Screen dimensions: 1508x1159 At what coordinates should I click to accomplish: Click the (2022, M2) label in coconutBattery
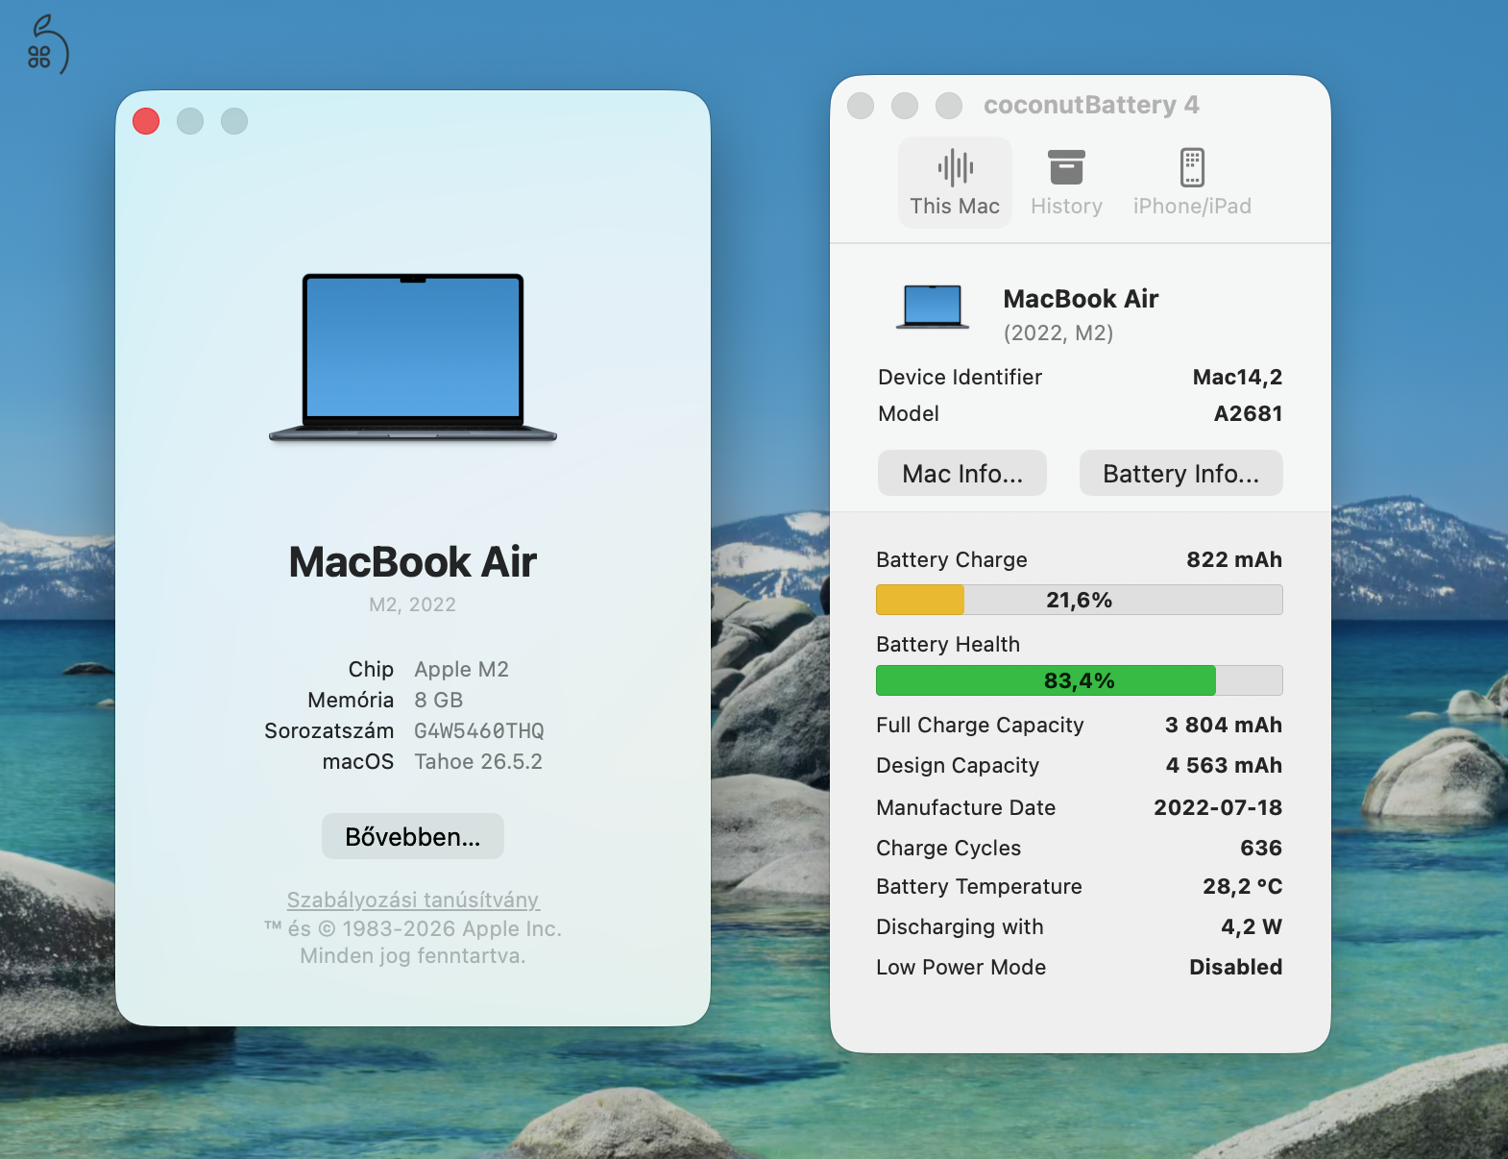(1058, 333)
